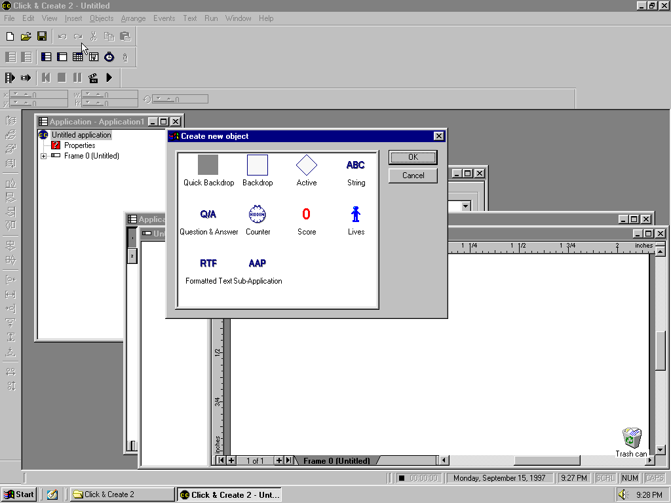Click the Pause playback icon

[x=77, y=78]
